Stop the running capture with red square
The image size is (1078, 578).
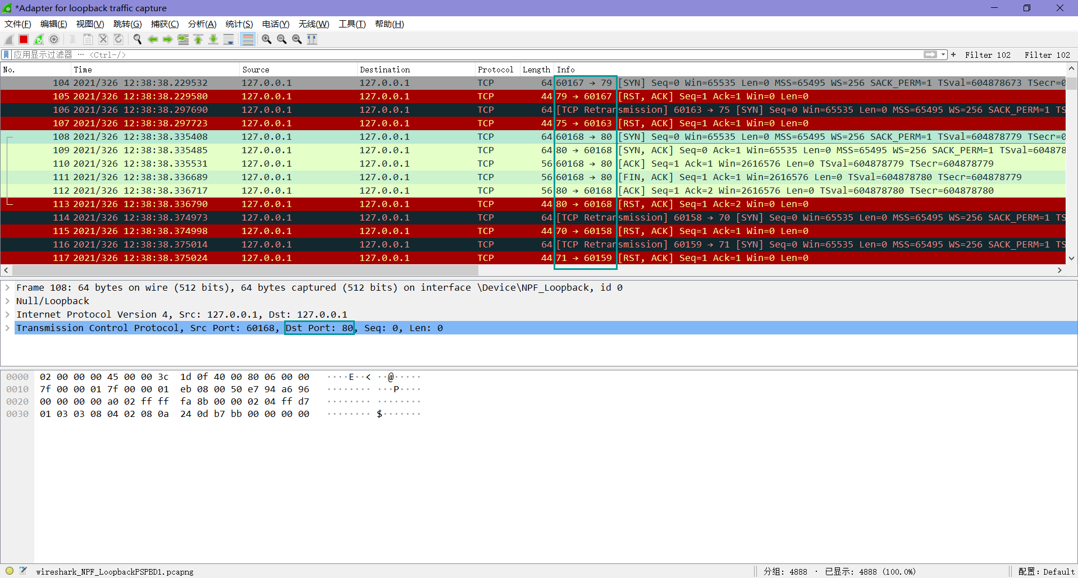24,39
